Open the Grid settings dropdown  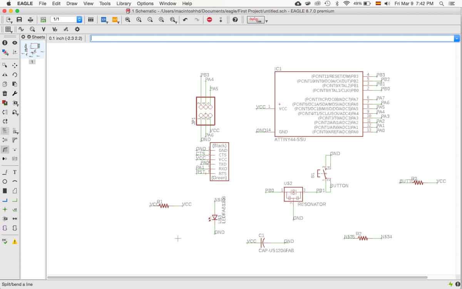8,29
